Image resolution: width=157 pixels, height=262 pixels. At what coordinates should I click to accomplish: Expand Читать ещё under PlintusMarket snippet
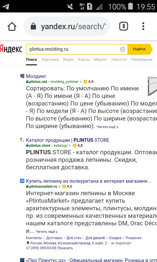click(x=47, y=232)
